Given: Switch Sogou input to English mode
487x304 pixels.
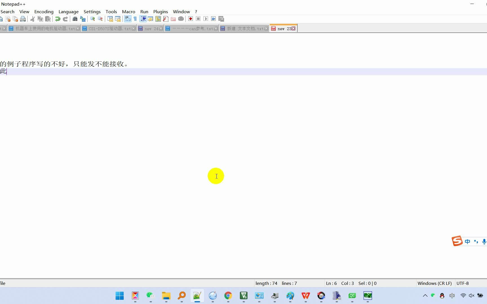Looking at the screenshot, I should click(x=467, y=241).
